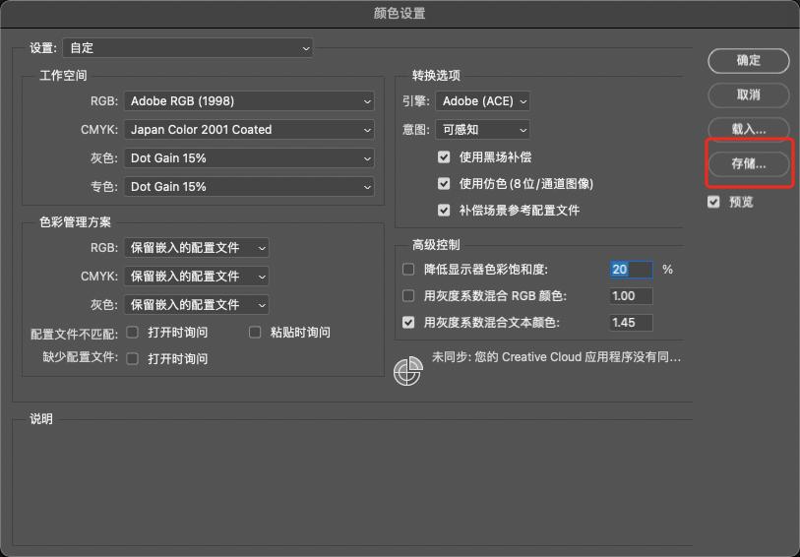The height and width of the screenshot is (557, 800).
Task: Click the 载入... button
Action: [749, 129]
